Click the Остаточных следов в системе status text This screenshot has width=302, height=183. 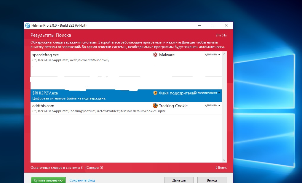(x=57, y=168)
